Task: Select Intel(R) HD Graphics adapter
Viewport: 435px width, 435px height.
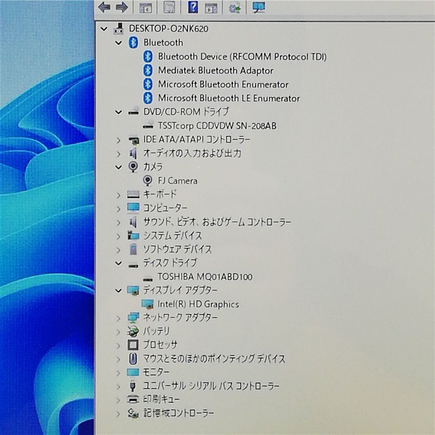Action: coord(198,304)
